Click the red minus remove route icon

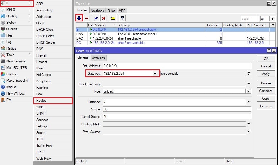pos(87,18)
